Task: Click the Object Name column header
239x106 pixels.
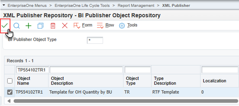Action: (x=24, y=81)
